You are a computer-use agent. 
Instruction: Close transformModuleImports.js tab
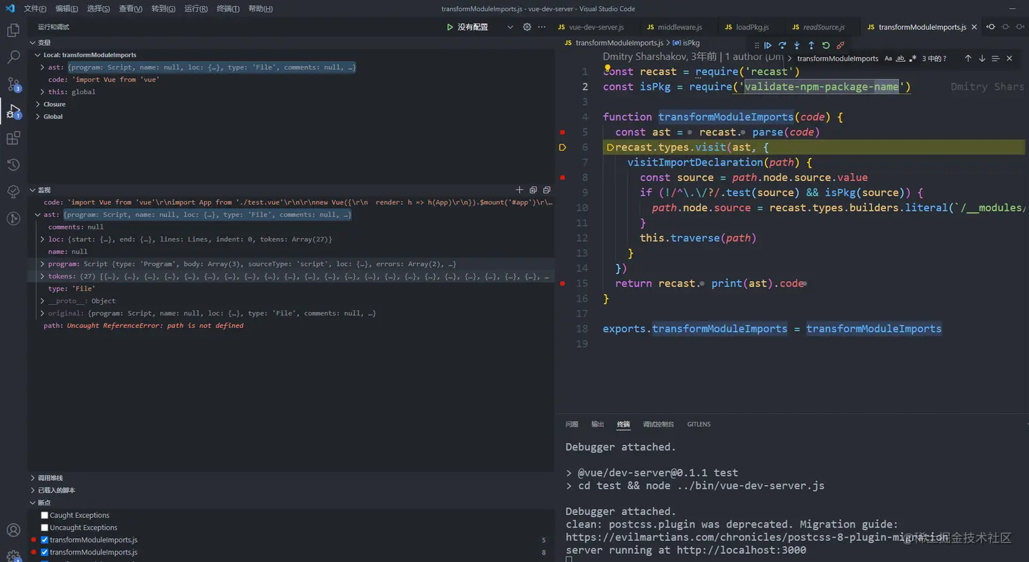[974, 27]
